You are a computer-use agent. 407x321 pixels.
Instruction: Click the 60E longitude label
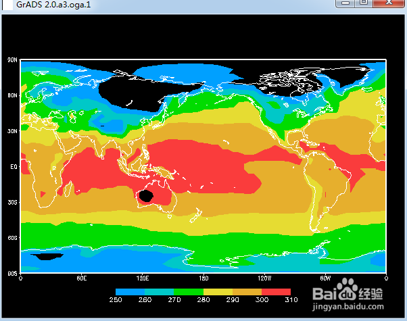pyautogui.click(x=82, y=278)
